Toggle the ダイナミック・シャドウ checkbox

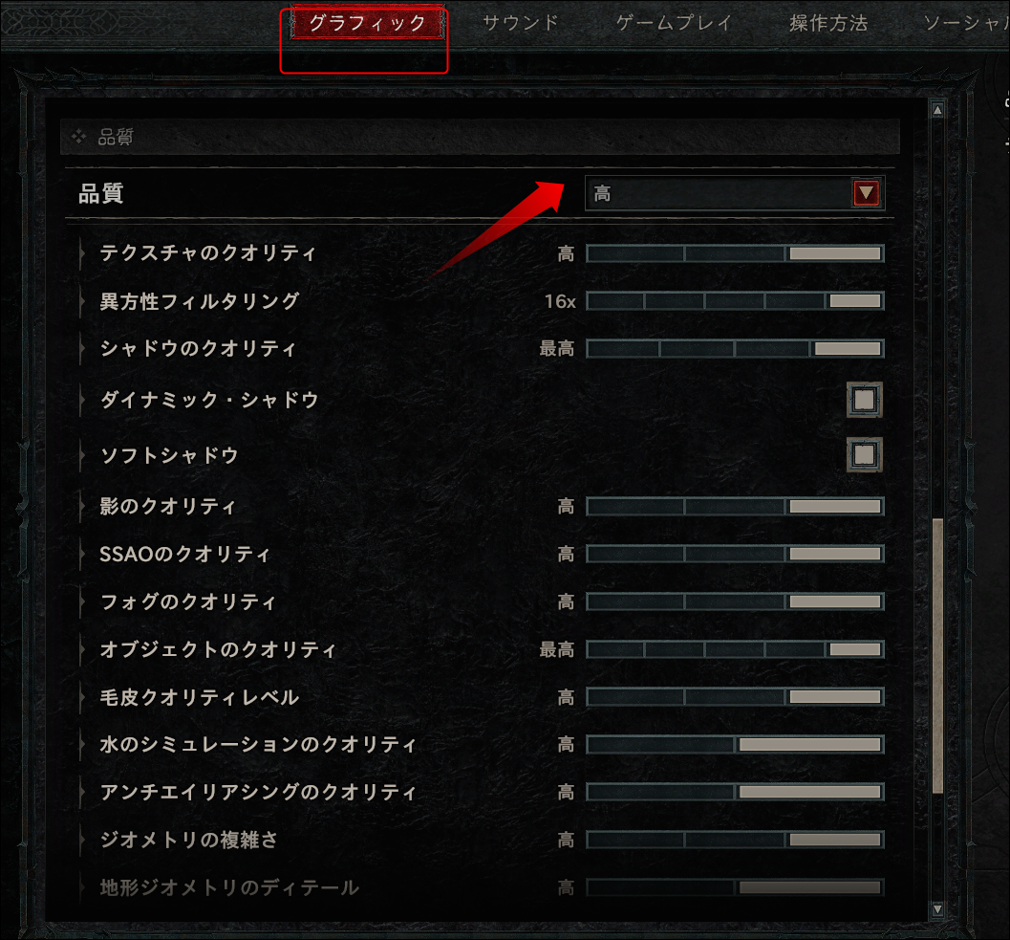click(x=864, y=400)
